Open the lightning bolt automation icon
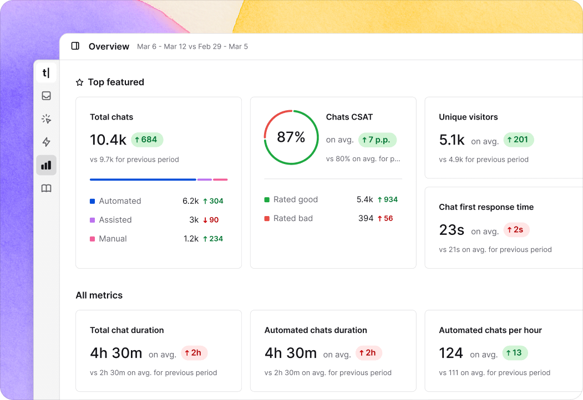The width and height of the screenshot is (583, 400). tap(47, 142)
